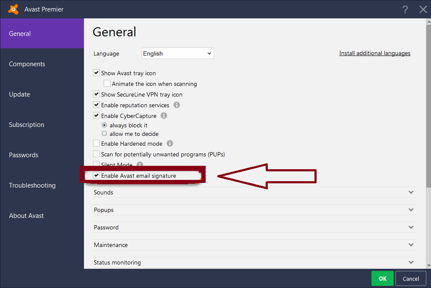
Task: Expand the Sounds section
Action: point(255,192)
